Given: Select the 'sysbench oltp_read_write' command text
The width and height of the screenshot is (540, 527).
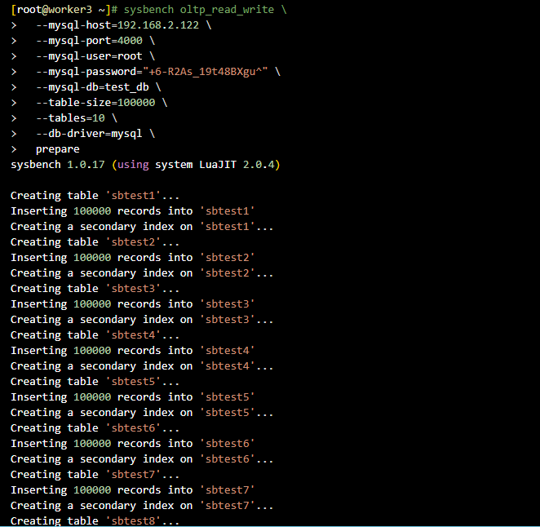Looking at the screenshot, I should click(x=199, y=10).
